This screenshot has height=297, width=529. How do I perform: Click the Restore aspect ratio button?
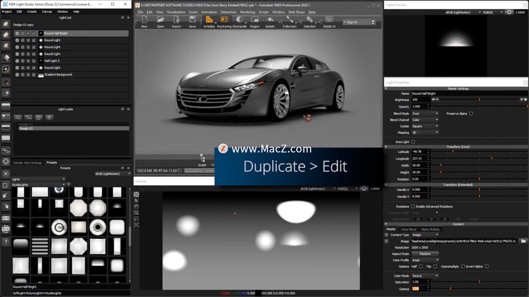[x=425, y=254]
